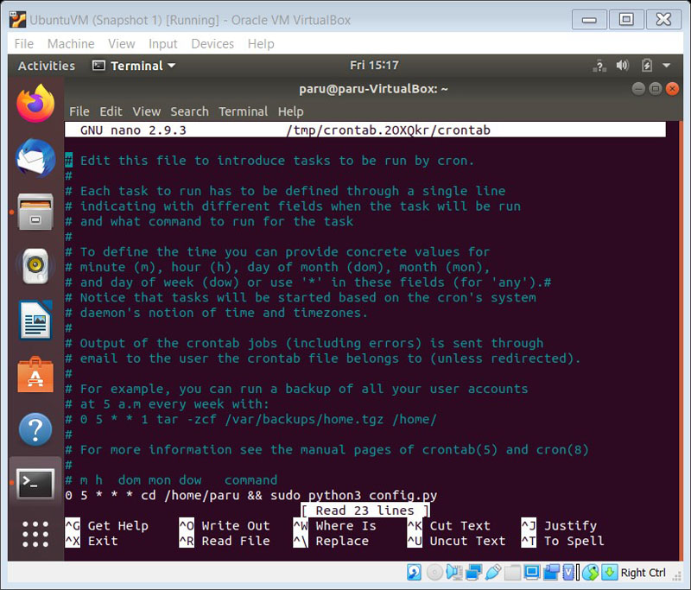The width and height of the screenshot is (691, 590).
Task: Open terminal window File menu
Action: (79, 111)
